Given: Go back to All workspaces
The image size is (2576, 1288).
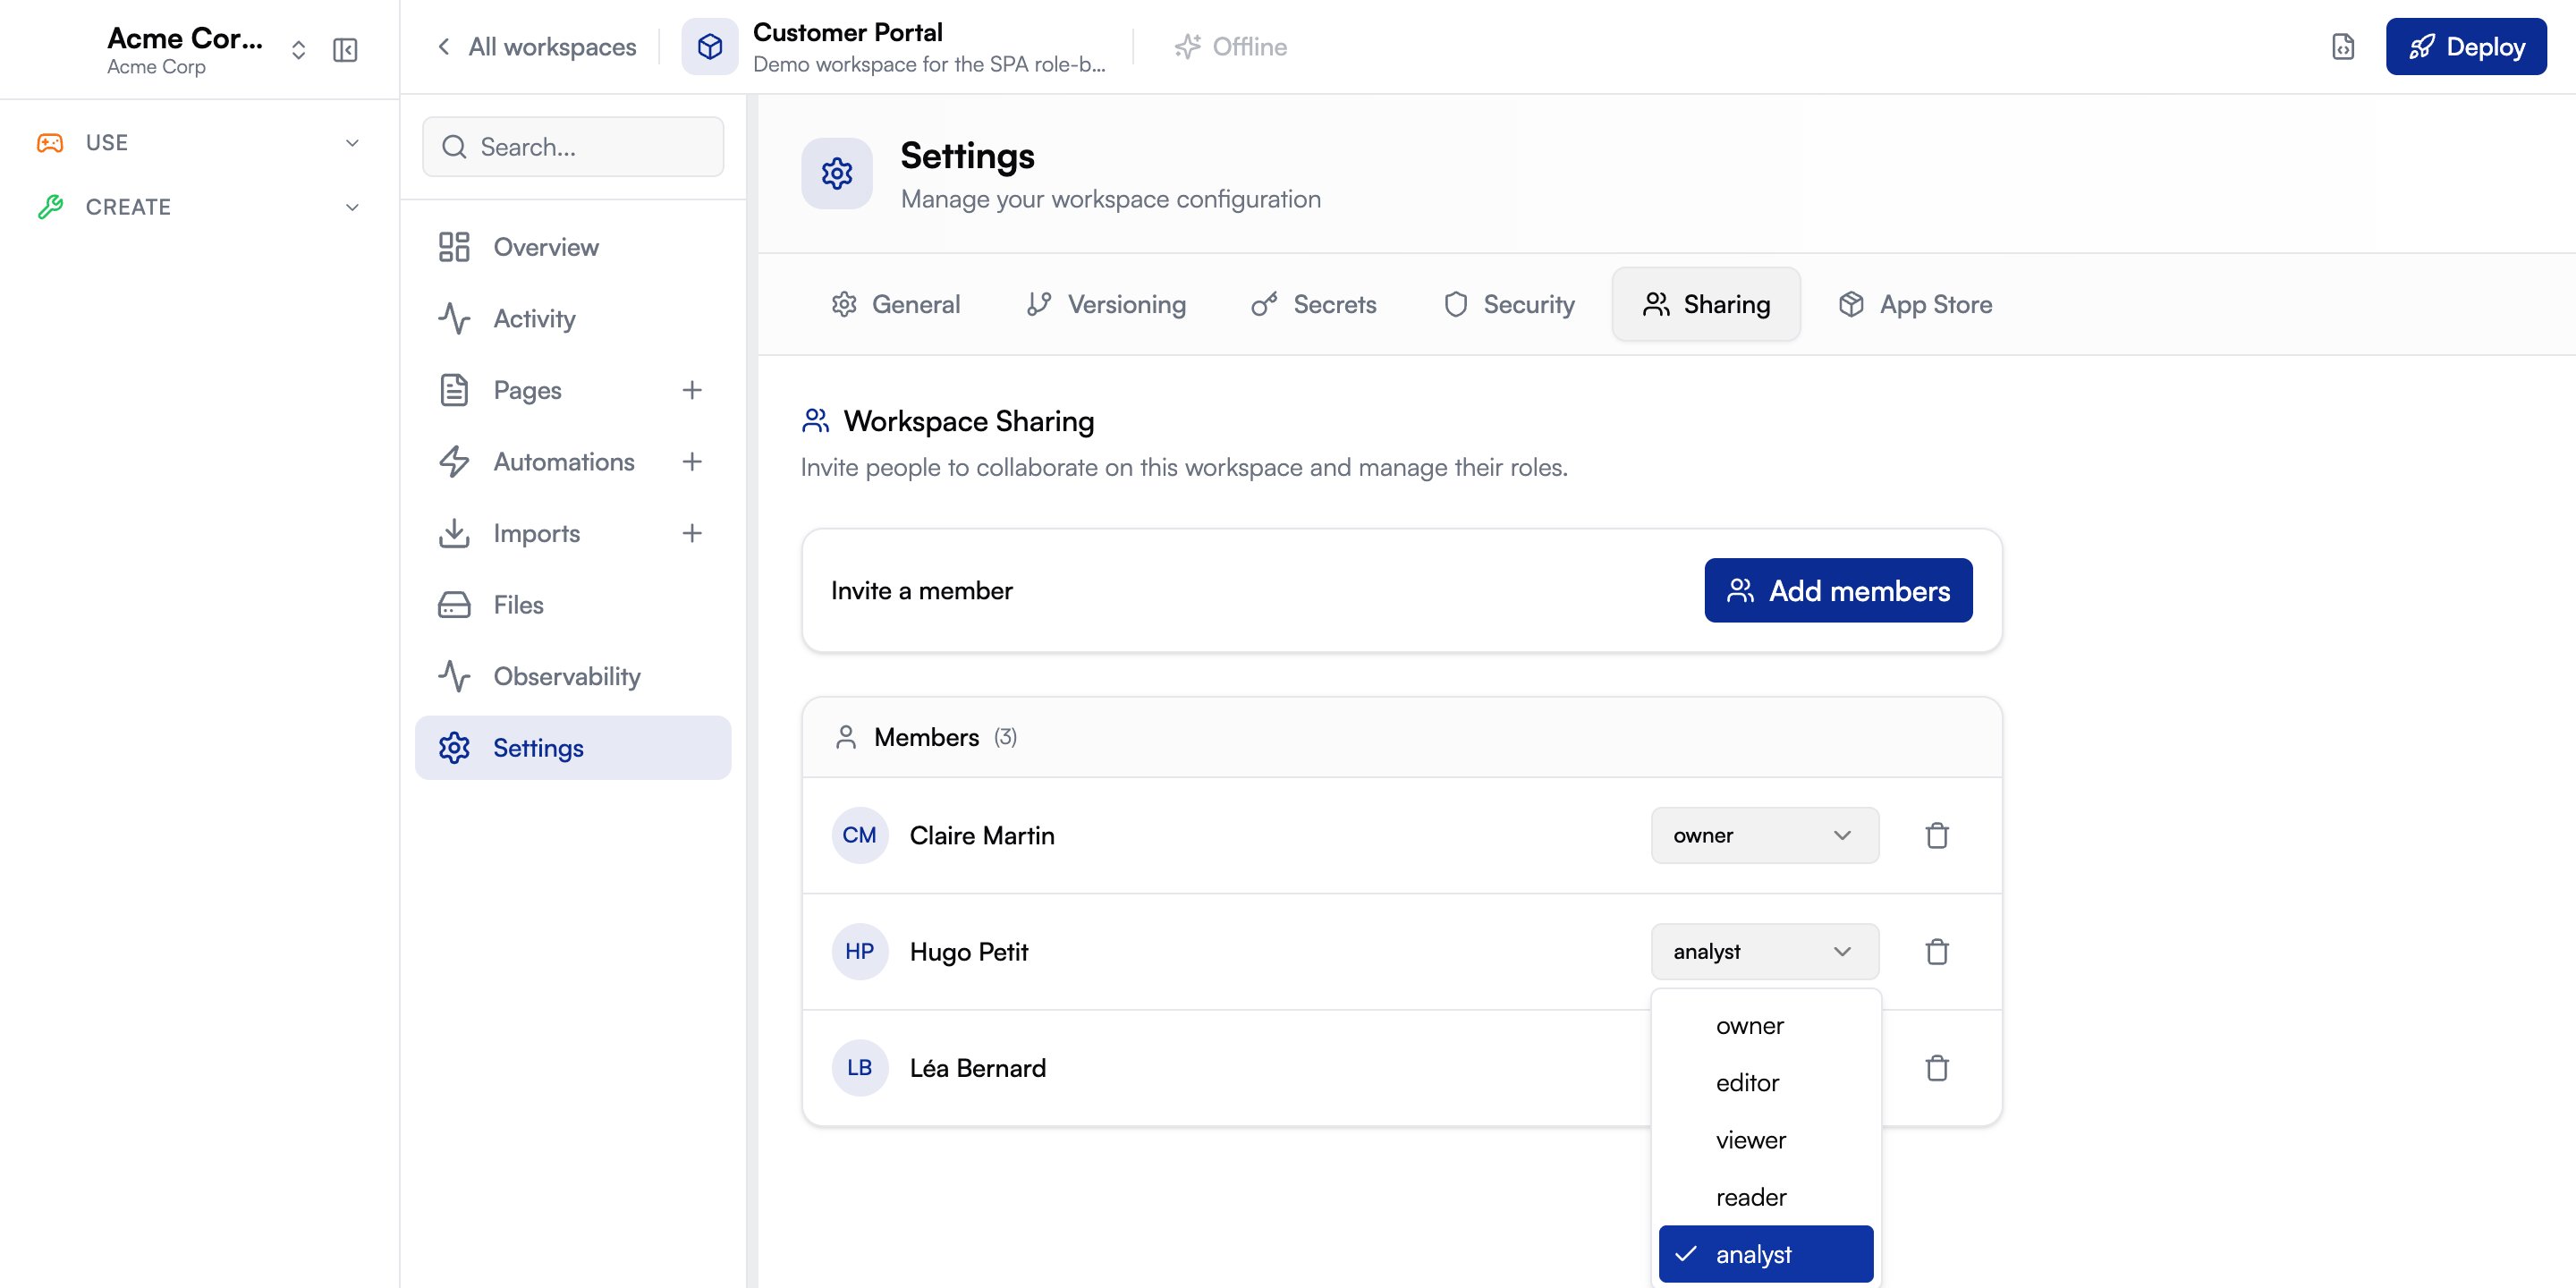Looking at the screenshot, I should click(x=537, y=47).
